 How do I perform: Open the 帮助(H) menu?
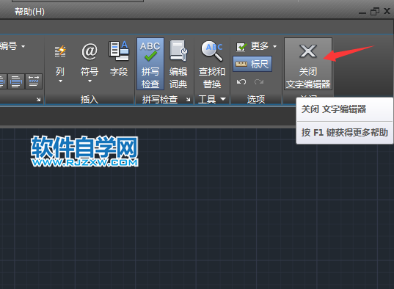(29, 12)
